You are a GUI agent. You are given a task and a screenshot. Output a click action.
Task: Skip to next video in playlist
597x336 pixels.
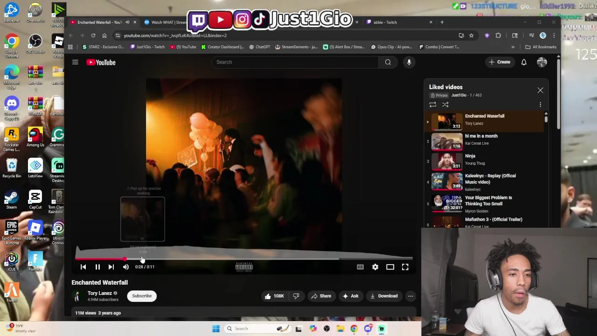(111, 267)
